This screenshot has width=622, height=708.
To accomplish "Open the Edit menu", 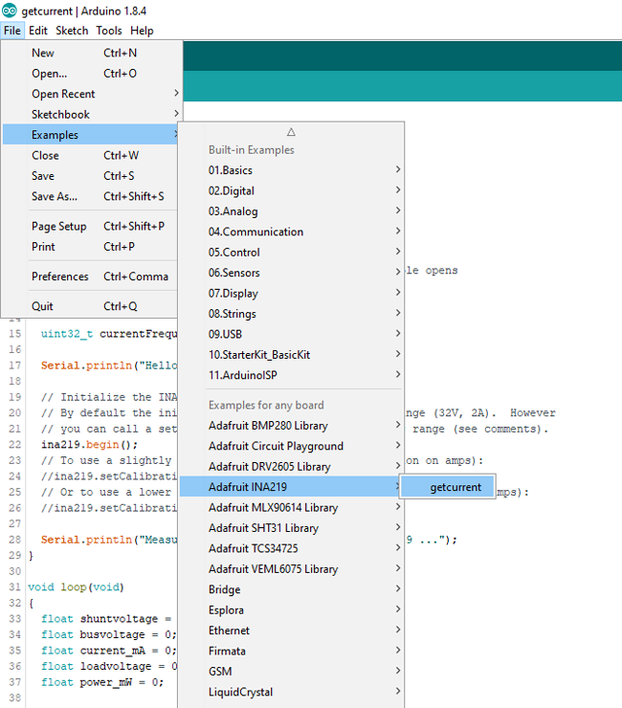I will pos(38,31).
